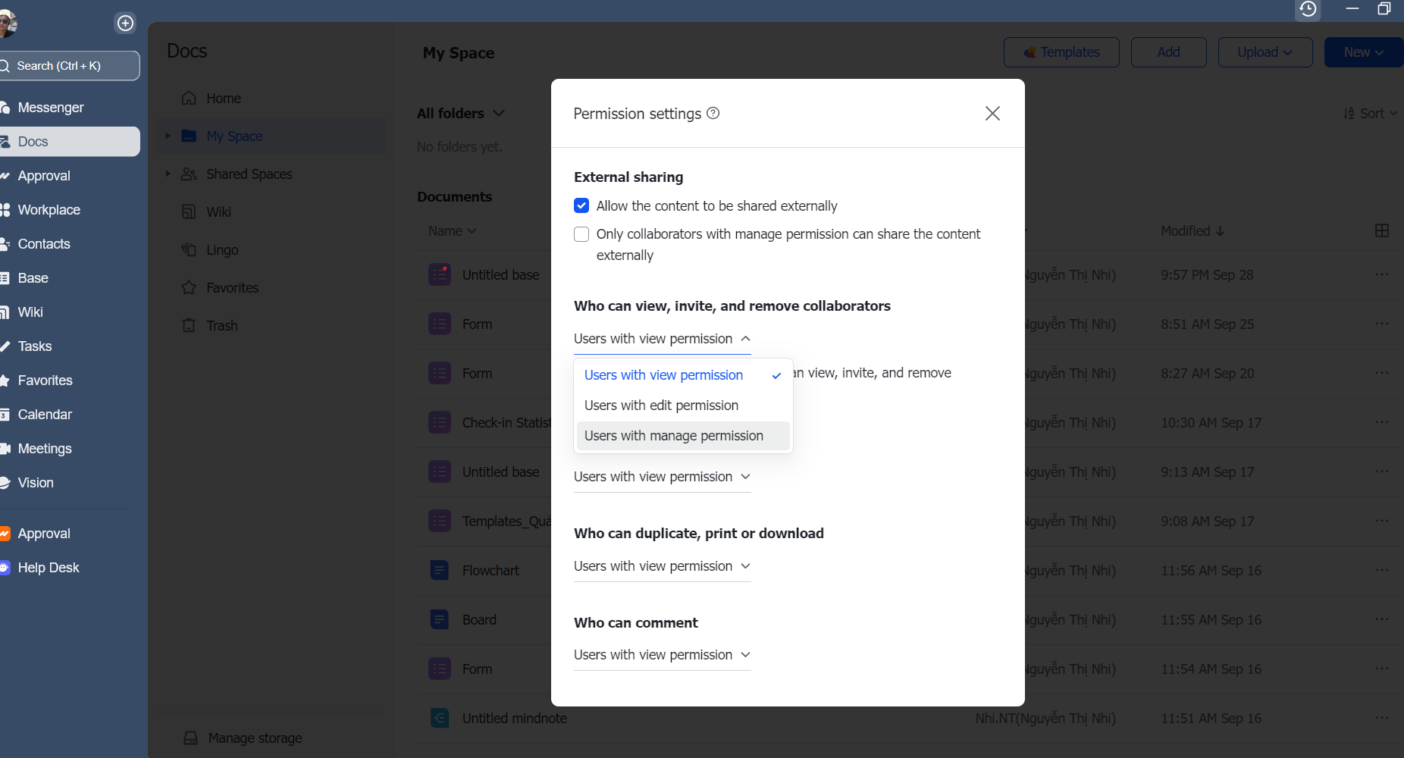This screenshot has width=1404, height=758.
Task: Uncheck Allow the content to be shared externally
Action: (x=581, y=205)
